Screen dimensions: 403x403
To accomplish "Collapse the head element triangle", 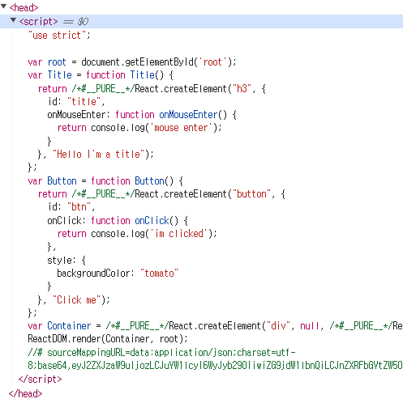I will pos(3,6).
